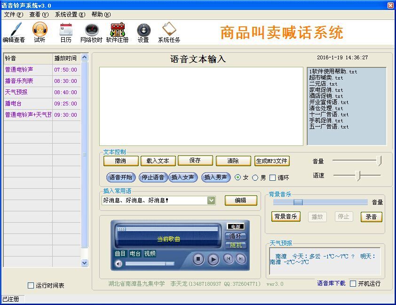The width and height of the screenshot is (396, 305).
Task: Adjust the 语速 speech speed slider
Action: 358,176
